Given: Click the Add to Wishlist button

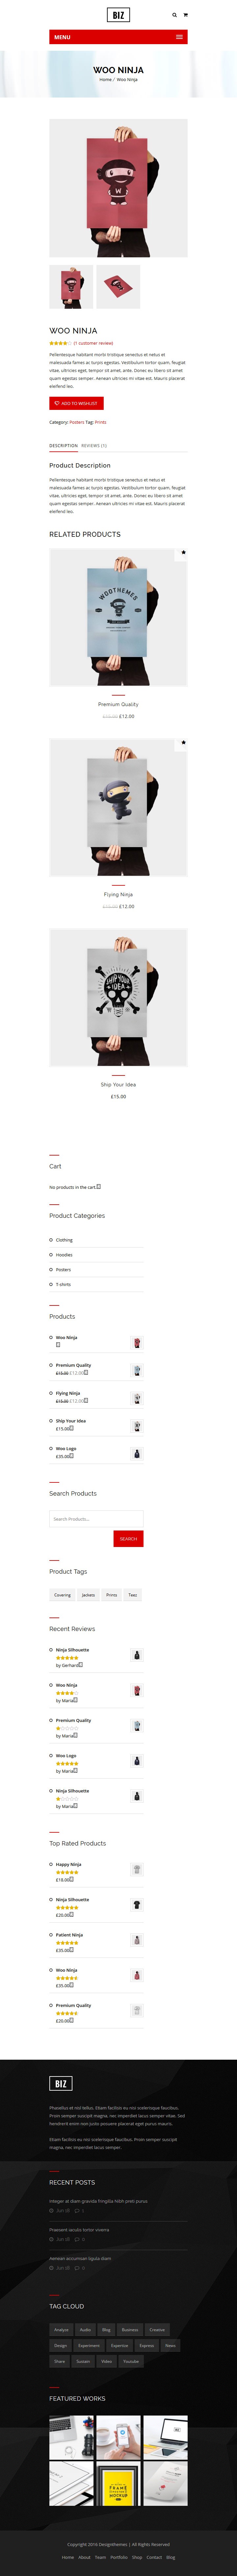Looking at the screenshot, I should coord(76,403).
